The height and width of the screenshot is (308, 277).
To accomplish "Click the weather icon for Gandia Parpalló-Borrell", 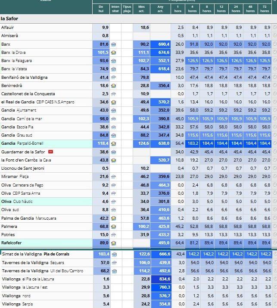I will coord(114,143).
